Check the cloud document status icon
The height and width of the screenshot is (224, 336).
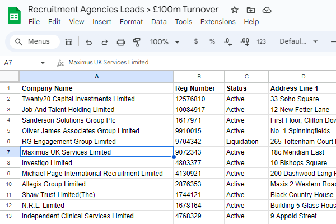coord(267,10)
